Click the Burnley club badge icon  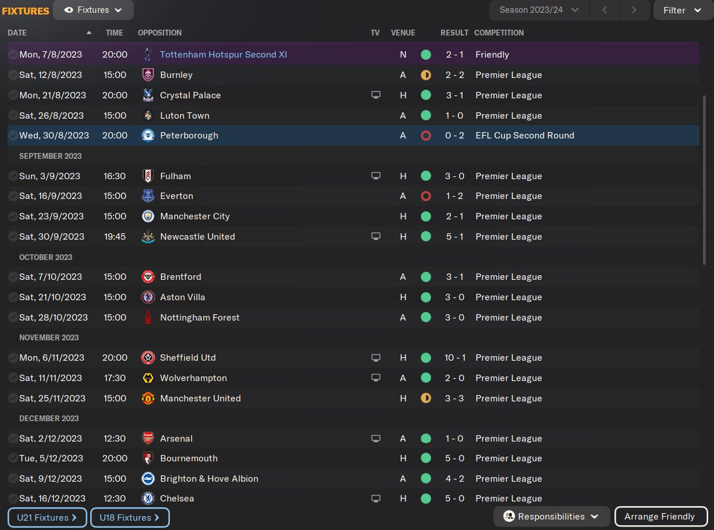click(x=148, y=75)
